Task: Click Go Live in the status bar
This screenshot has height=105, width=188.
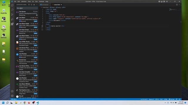Action: coord(172,99)
